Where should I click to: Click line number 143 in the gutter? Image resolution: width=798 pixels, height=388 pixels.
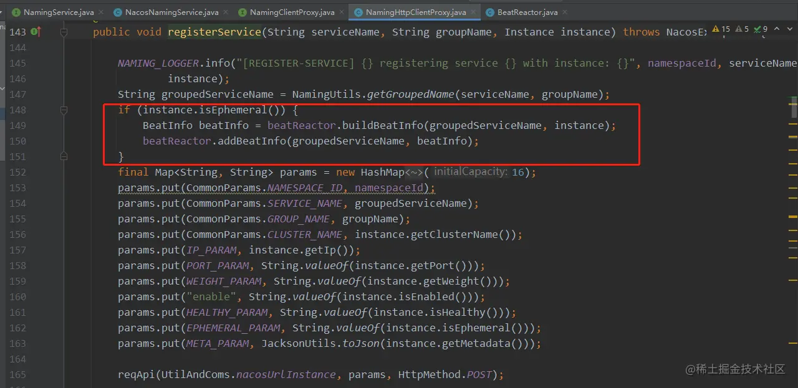point(17,32)
